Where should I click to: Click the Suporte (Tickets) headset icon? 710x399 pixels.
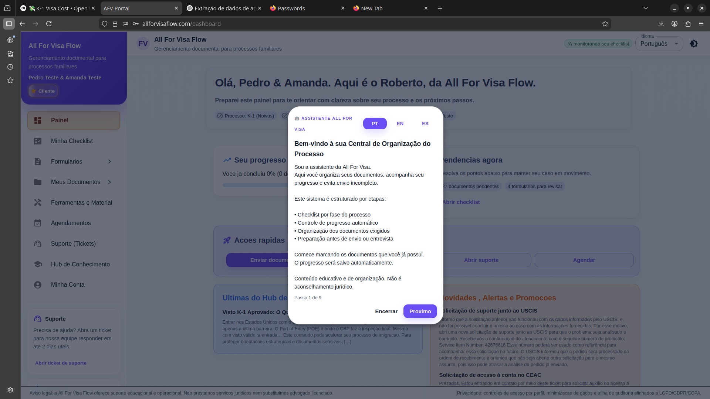(38, 243)
